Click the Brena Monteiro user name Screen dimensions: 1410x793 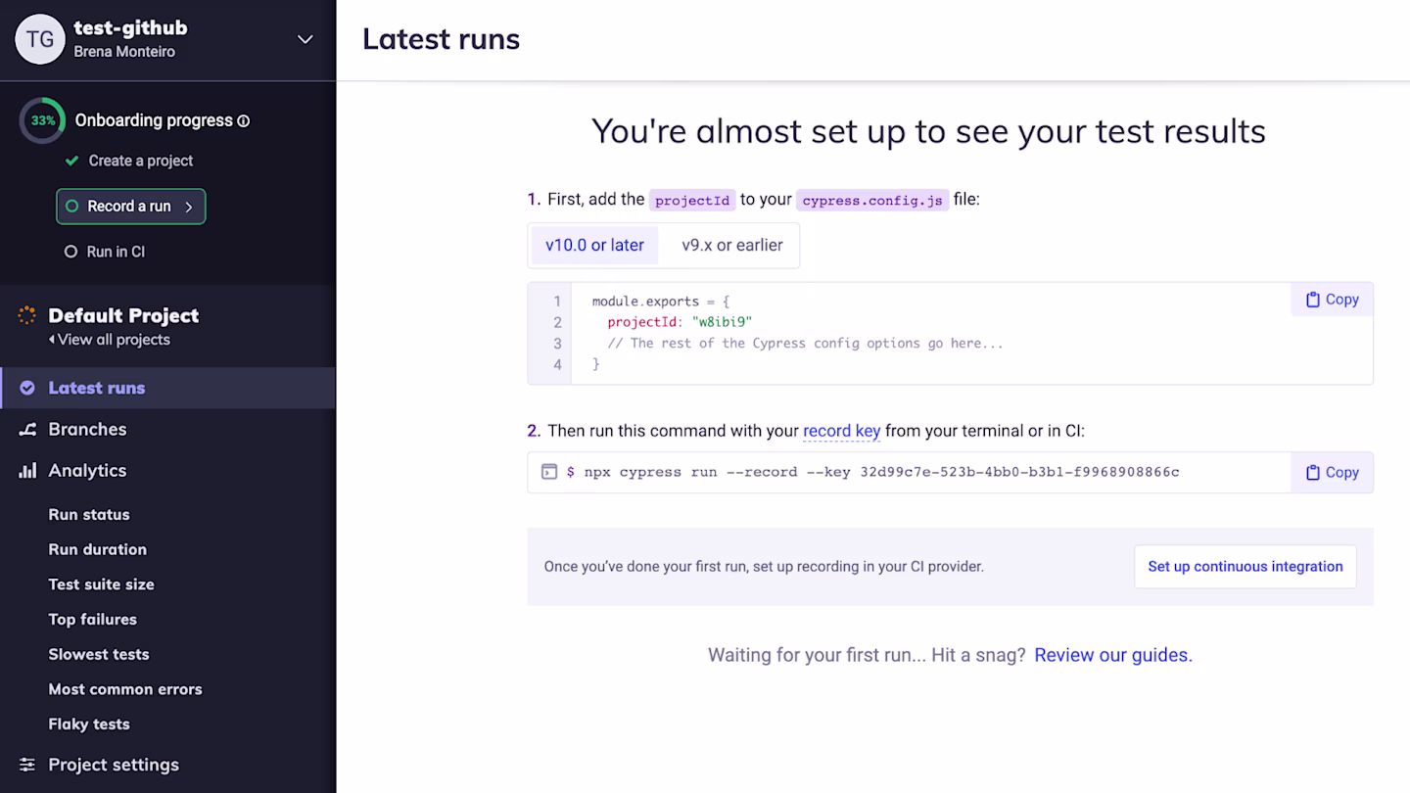point(124,52)
